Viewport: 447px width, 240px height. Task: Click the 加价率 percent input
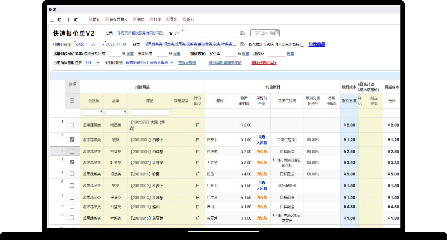(231, 54)
